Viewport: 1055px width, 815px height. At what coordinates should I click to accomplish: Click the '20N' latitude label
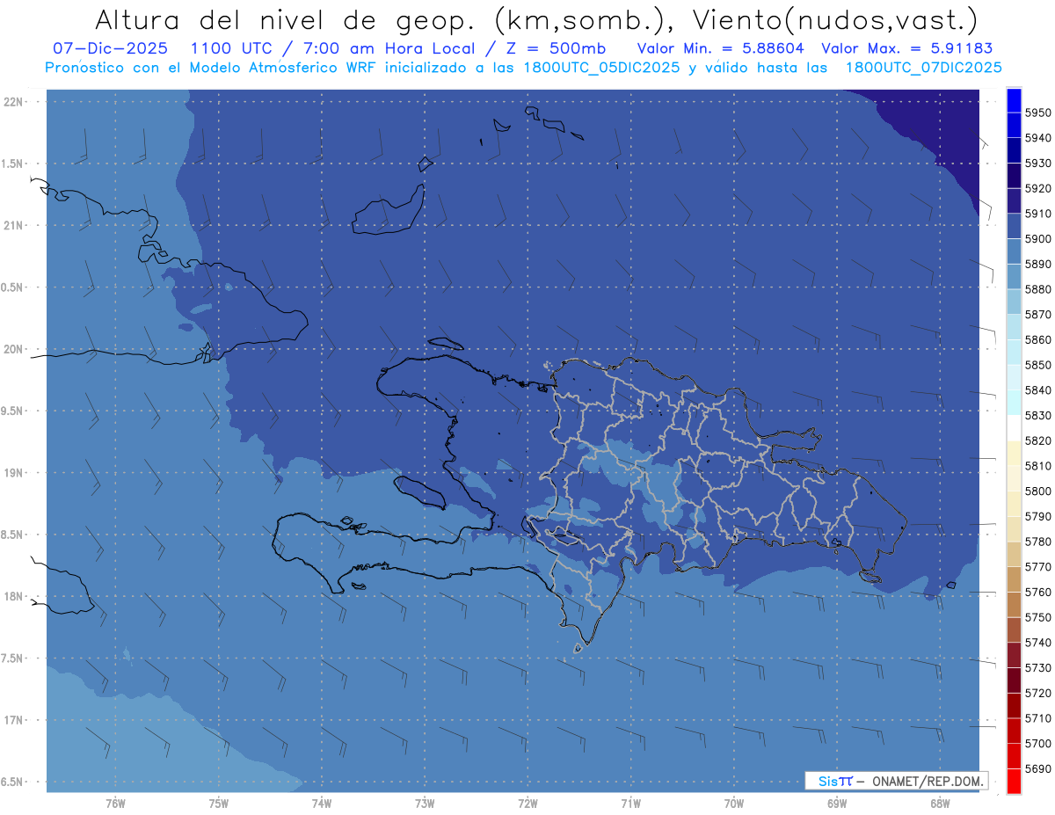coord(14,349)
